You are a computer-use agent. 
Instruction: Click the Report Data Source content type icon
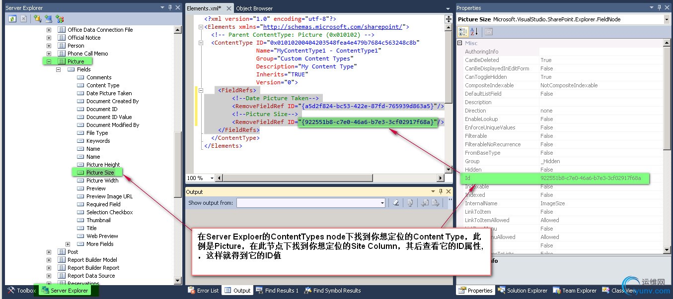[62, 276]
